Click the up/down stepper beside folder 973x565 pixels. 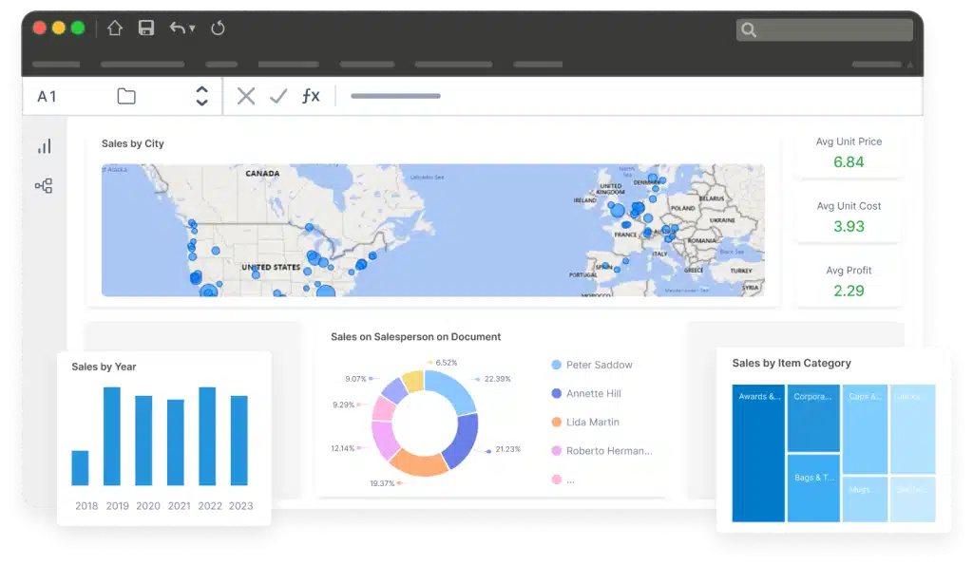coord(201,96)
